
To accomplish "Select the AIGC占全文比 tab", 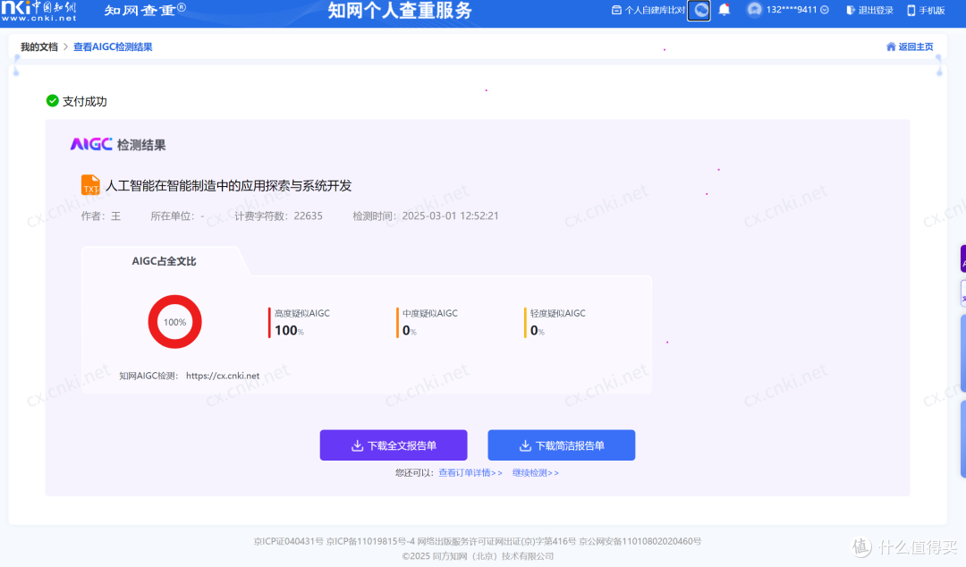I will tap(164, 261).
